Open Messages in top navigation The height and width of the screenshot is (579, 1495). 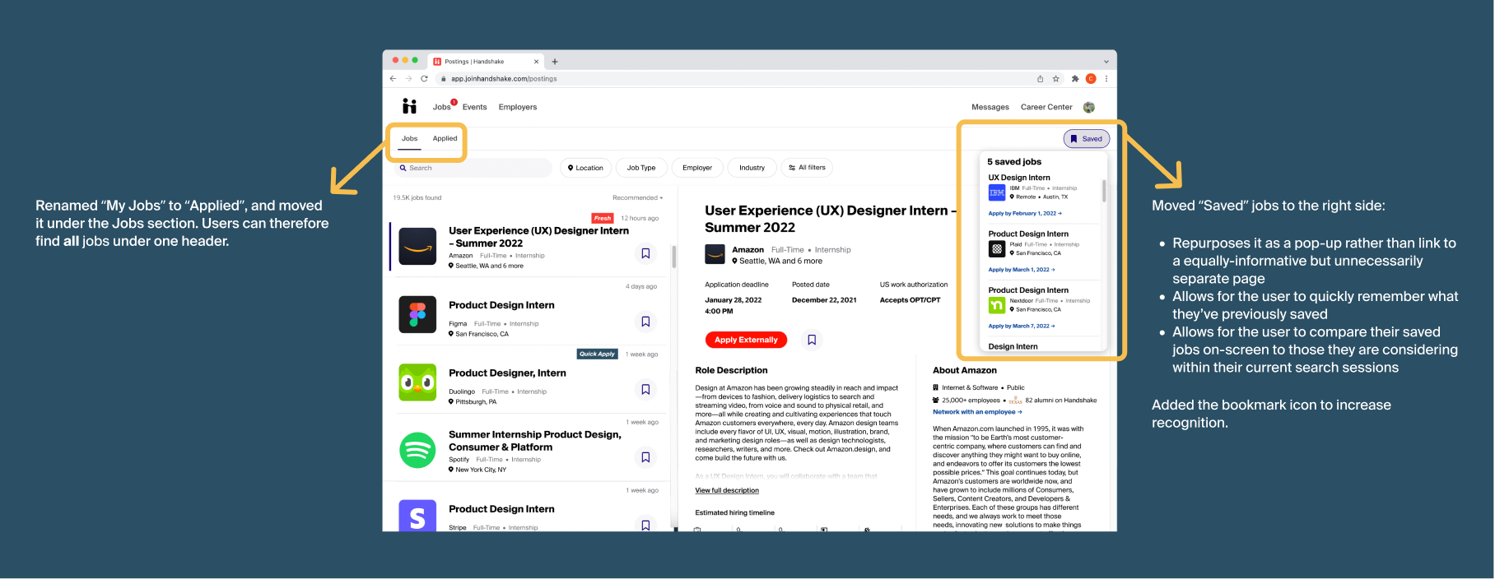990,107
